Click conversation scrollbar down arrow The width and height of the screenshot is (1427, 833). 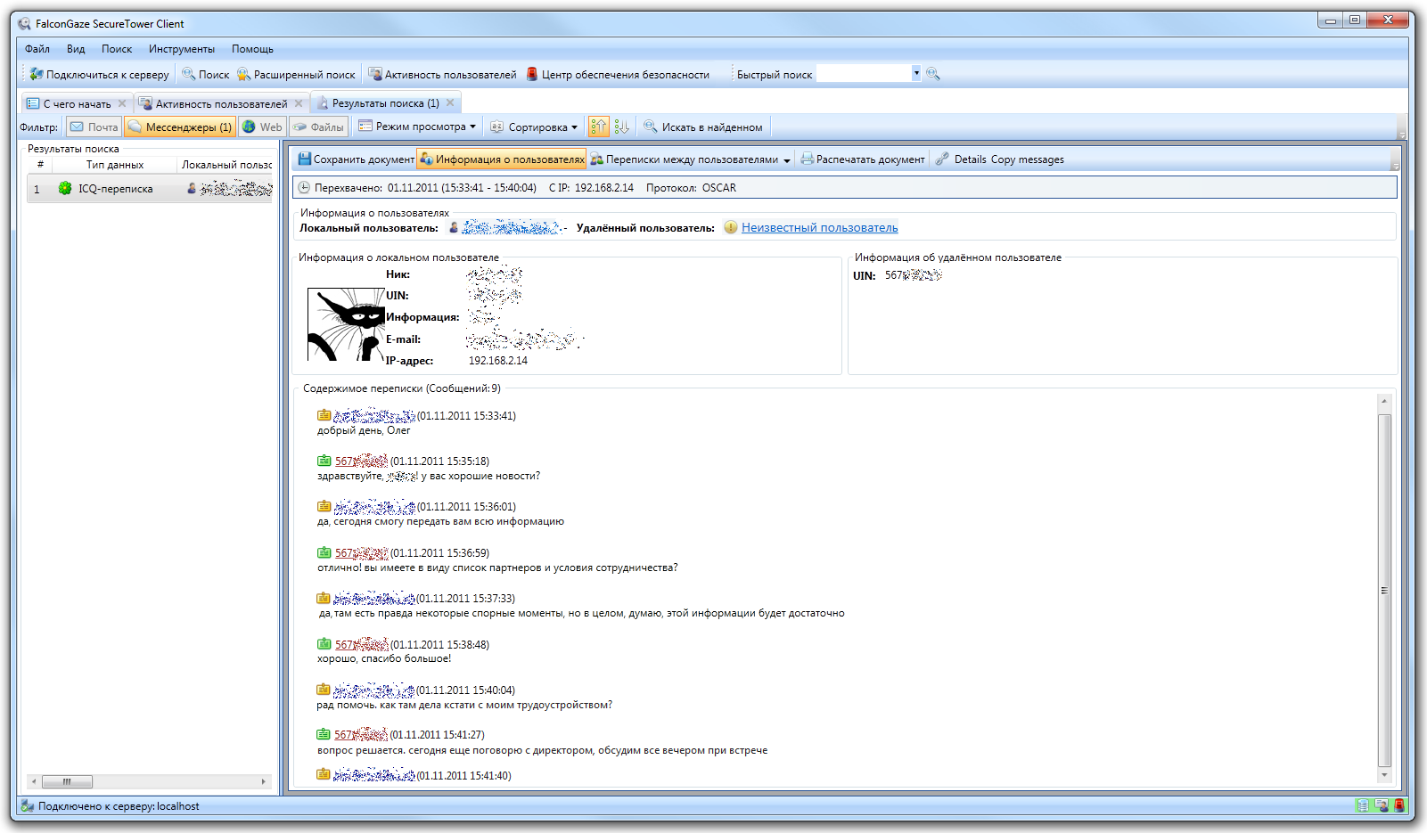pos(1384,775)
